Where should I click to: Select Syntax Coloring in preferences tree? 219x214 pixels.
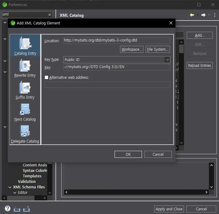point(35,170)
